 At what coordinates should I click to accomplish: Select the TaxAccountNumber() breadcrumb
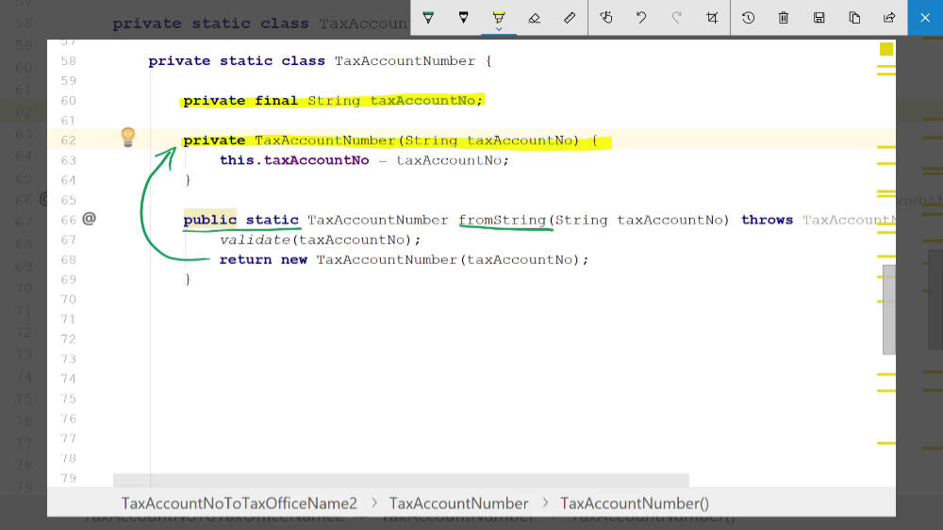tap(635, 504)
